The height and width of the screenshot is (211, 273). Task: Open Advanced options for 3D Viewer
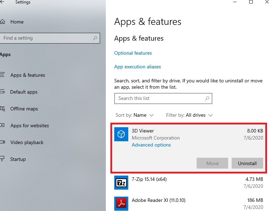(151, 145)
